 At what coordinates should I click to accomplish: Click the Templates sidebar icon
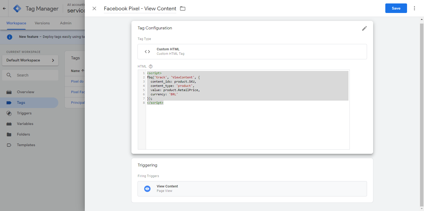pyautogui.click(x=9, y=145)
